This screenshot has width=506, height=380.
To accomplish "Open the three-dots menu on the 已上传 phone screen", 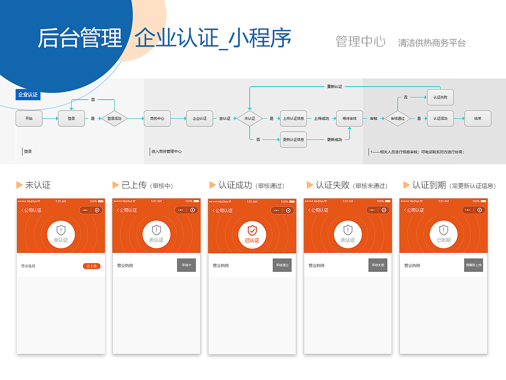I will coord(181,210).
